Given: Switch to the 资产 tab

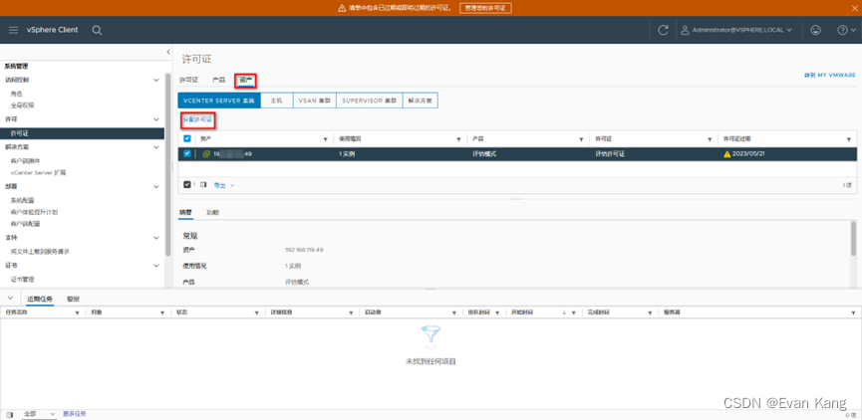Looking at the screenshot, I should click(x=246, y=81).
